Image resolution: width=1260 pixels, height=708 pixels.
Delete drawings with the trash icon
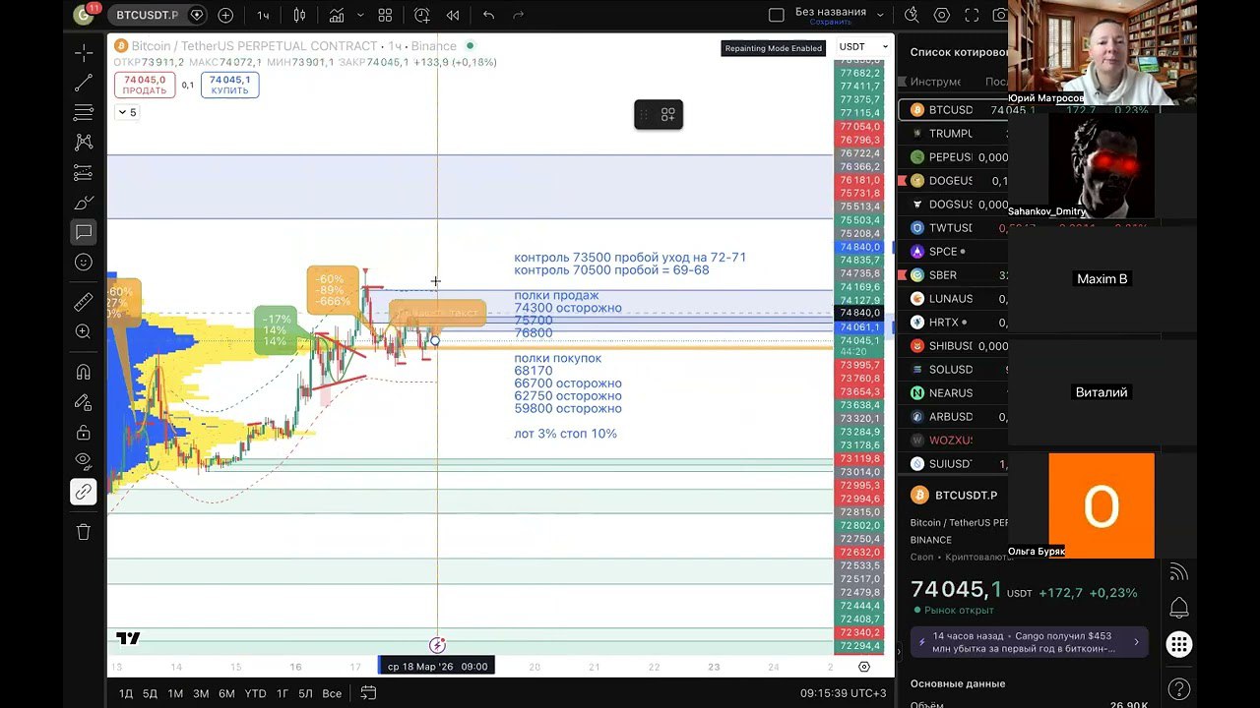(x=84, y=532)
